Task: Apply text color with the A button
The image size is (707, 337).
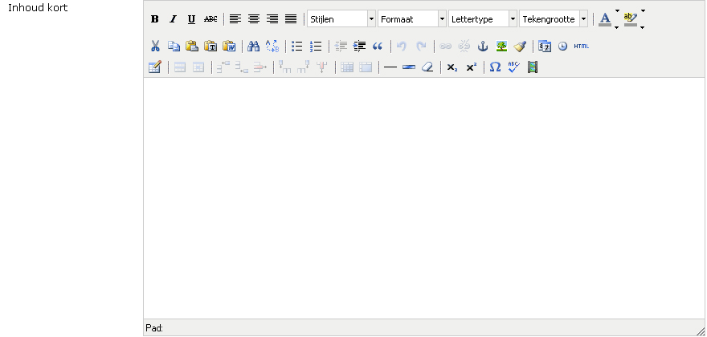Action: pyautogui.click(x=605, y=19)
